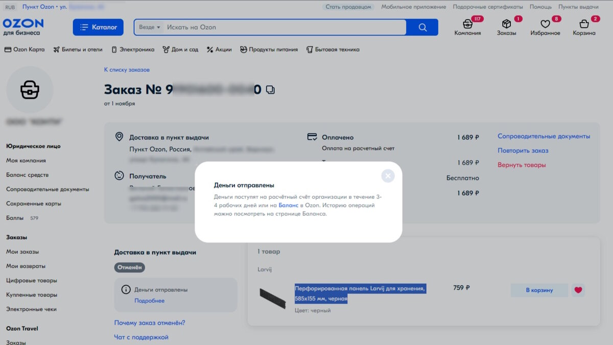
Task: Open the Избранное heart icon in header
Action: 545,27
